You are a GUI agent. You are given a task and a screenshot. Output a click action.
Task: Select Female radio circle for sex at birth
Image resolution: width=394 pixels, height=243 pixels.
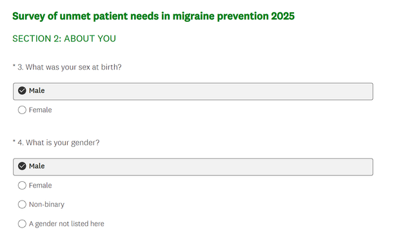coord(22,110)
